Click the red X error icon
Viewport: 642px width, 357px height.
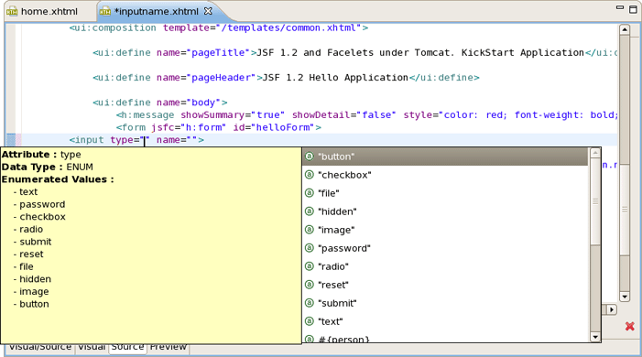click(630, 326)
